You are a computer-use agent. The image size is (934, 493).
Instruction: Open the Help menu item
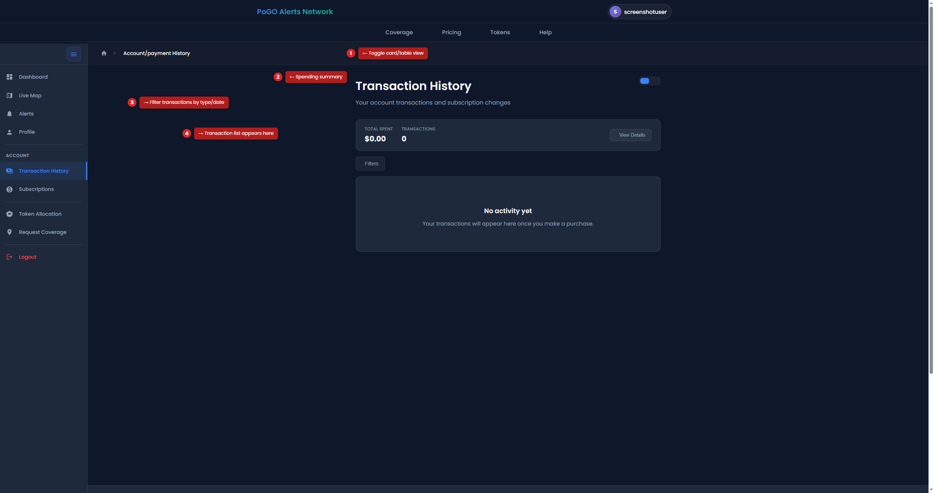[x=545, y=32]
